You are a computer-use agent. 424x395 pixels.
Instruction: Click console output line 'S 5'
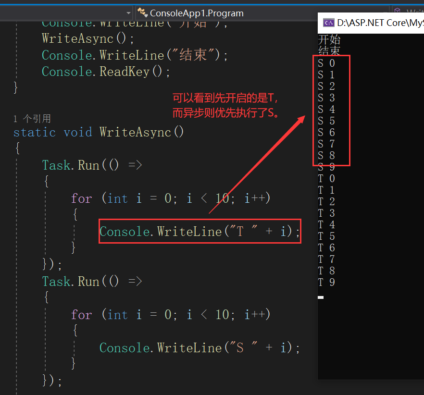tap(326, 121)
